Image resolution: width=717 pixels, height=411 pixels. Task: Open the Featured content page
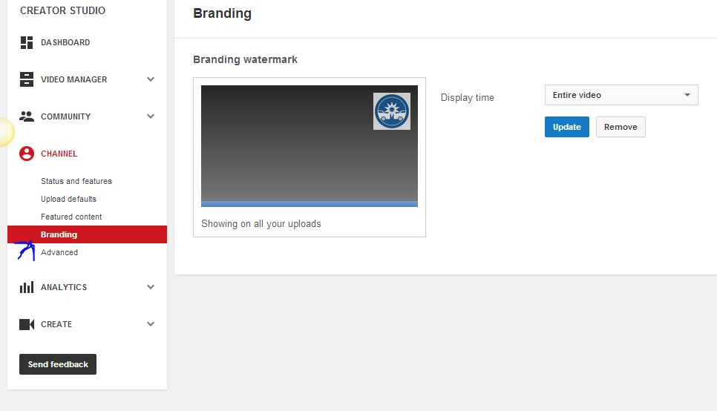pyautogui.click(x=71, y=217)
